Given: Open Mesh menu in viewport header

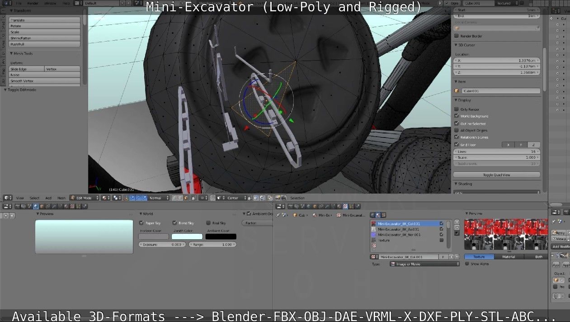Looking at the screenshot, I should pos(61,198).
